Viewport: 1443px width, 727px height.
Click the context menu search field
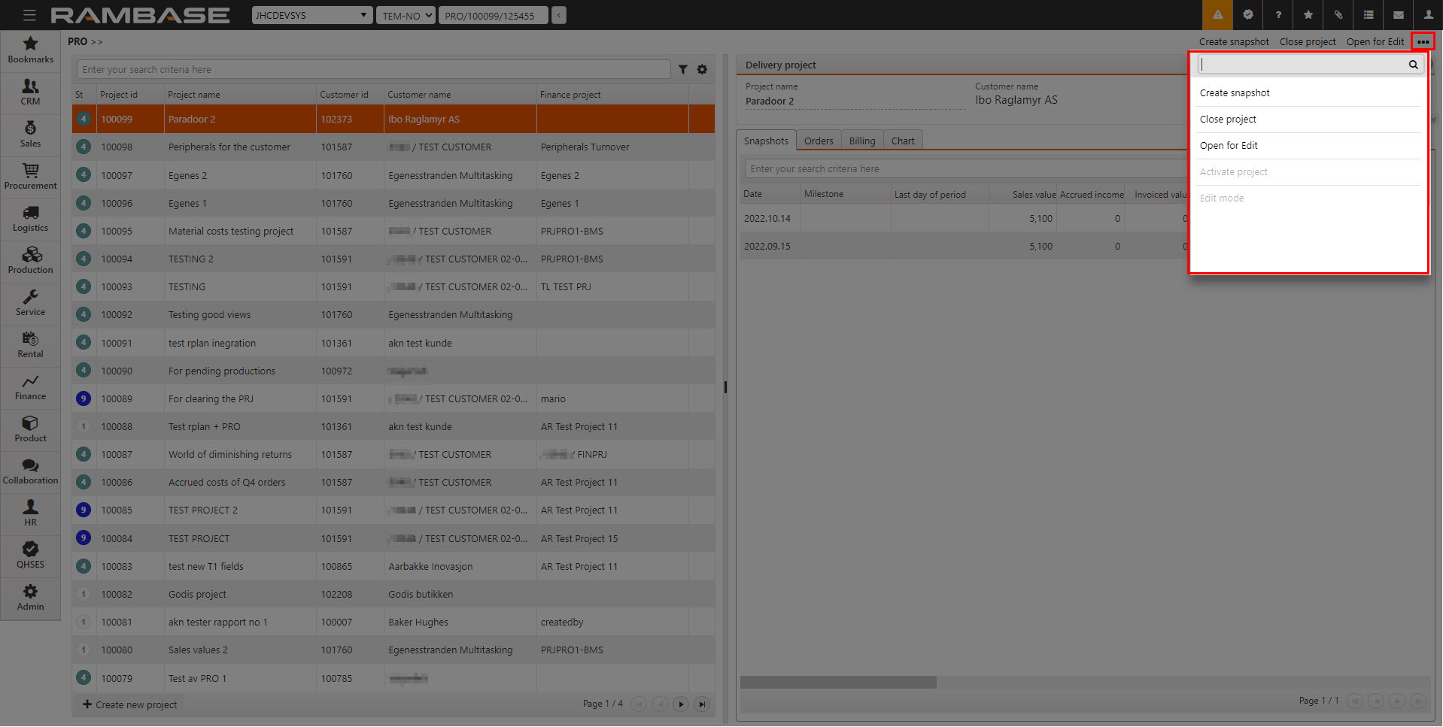pyautogui.click(x=1303, y=65)
